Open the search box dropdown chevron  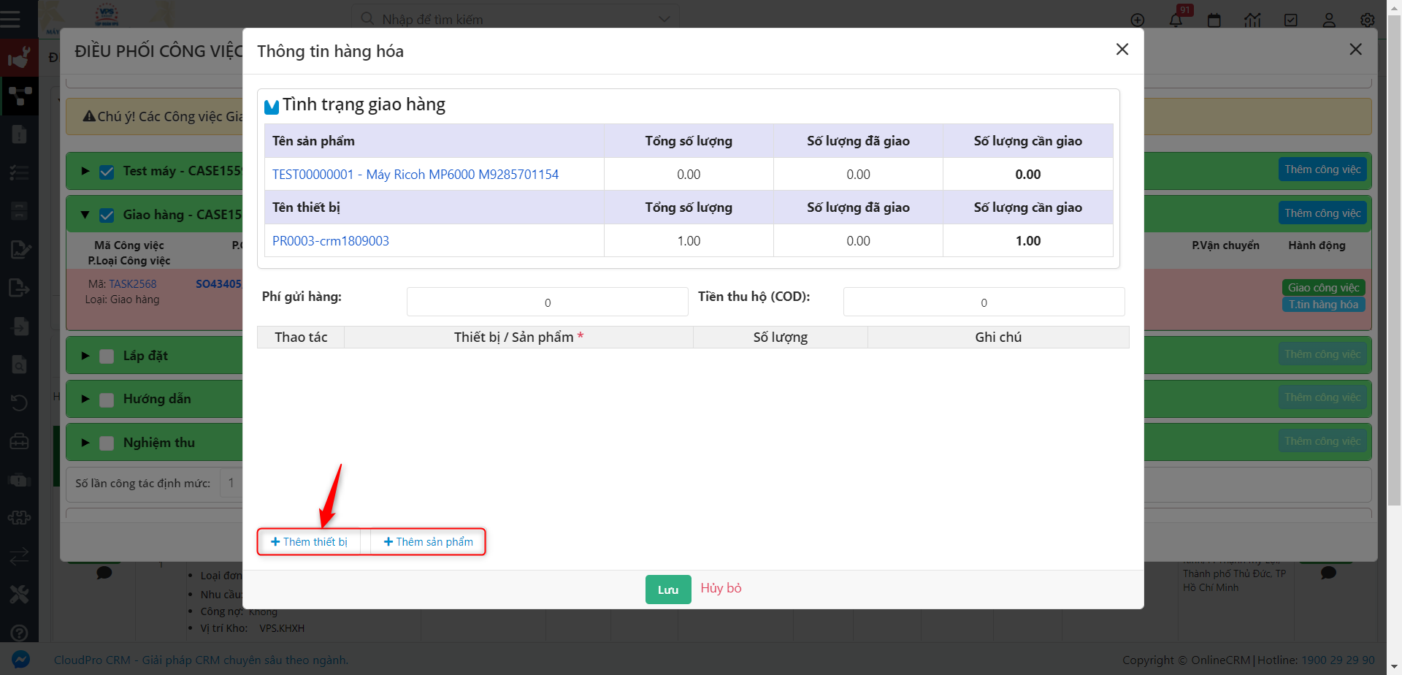[x=664, y=19]
